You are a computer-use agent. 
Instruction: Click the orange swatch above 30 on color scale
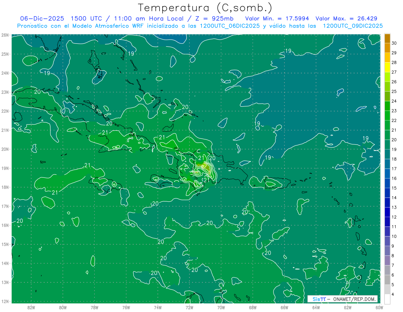(387, 38)
